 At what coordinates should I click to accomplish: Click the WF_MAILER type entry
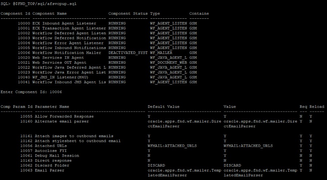[161, 53]
